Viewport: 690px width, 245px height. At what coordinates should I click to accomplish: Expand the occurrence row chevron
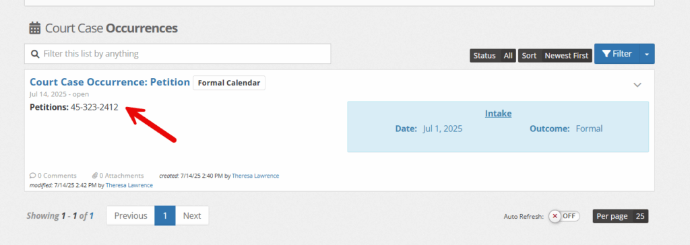(x=637, y=85)
